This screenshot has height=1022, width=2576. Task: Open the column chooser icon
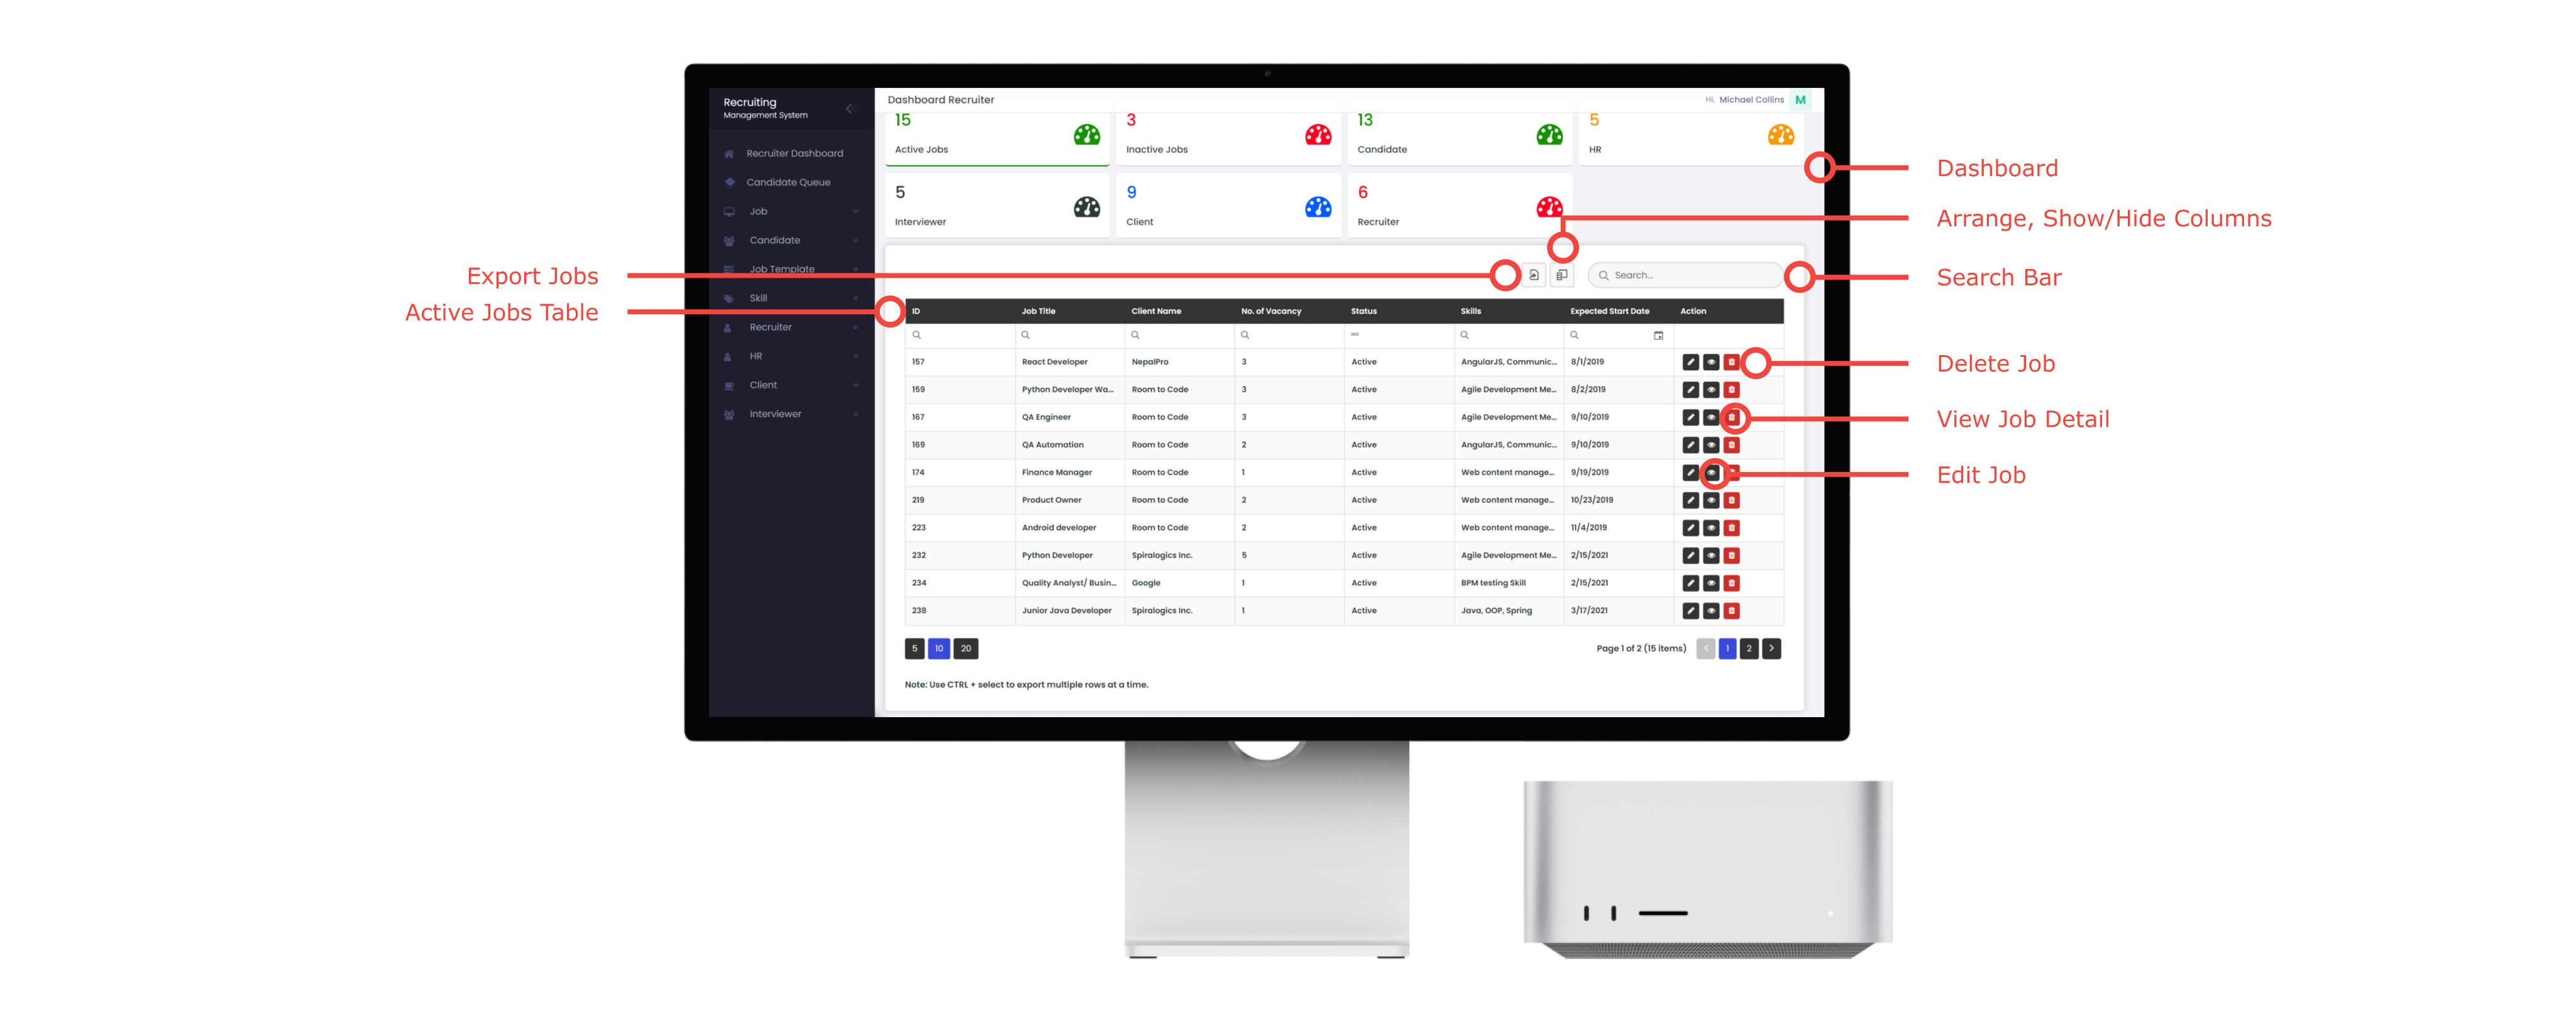1561,275
